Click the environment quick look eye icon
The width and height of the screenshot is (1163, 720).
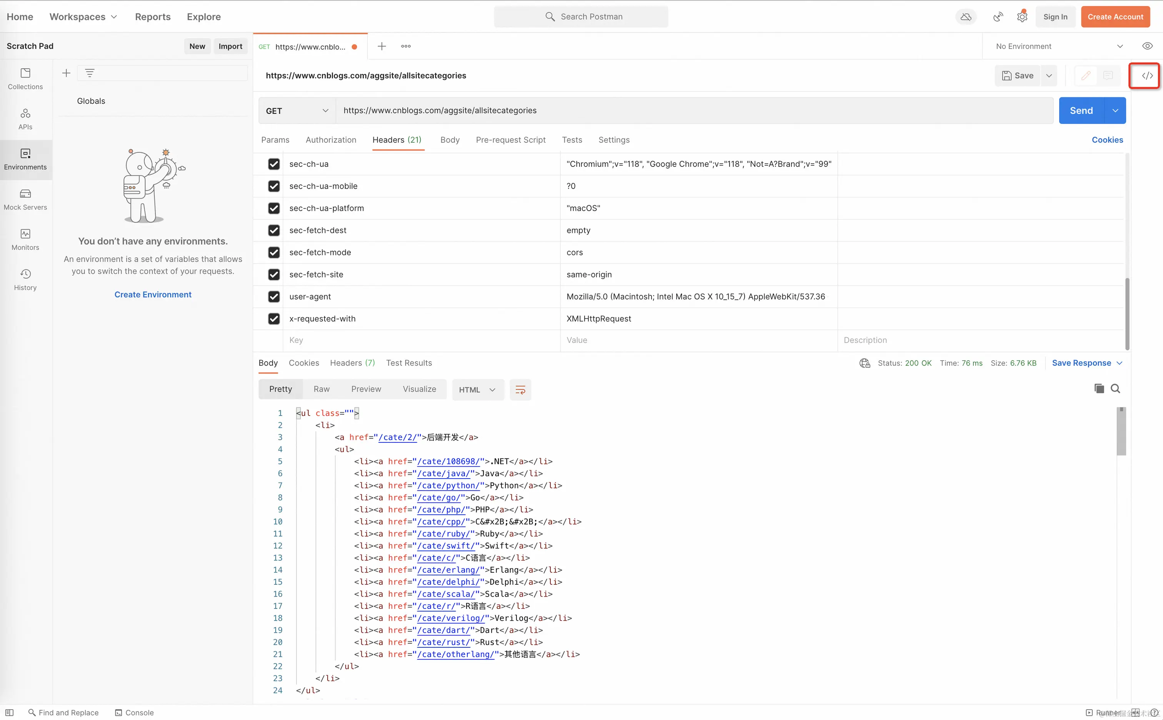click(1147, 46)
